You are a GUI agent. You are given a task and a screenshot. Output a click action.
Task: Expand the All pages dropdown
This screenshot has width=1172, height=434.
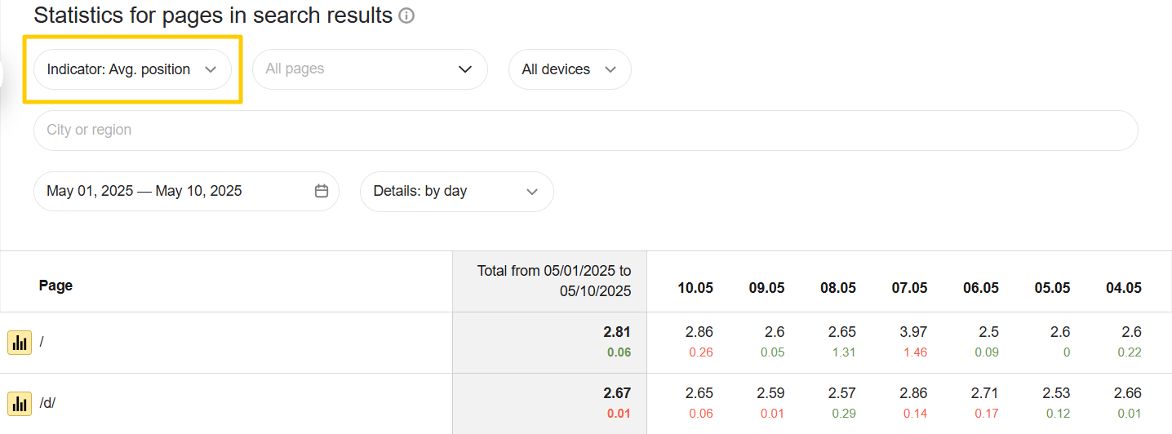[370, 69]
